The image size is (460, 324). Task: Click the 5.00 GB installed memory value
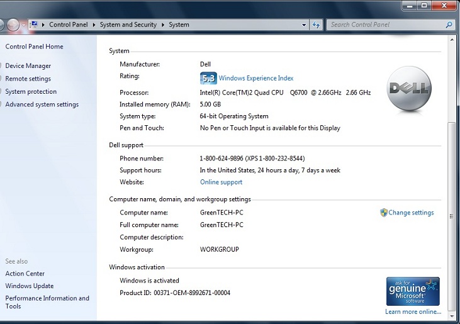[x=210, y=104]
